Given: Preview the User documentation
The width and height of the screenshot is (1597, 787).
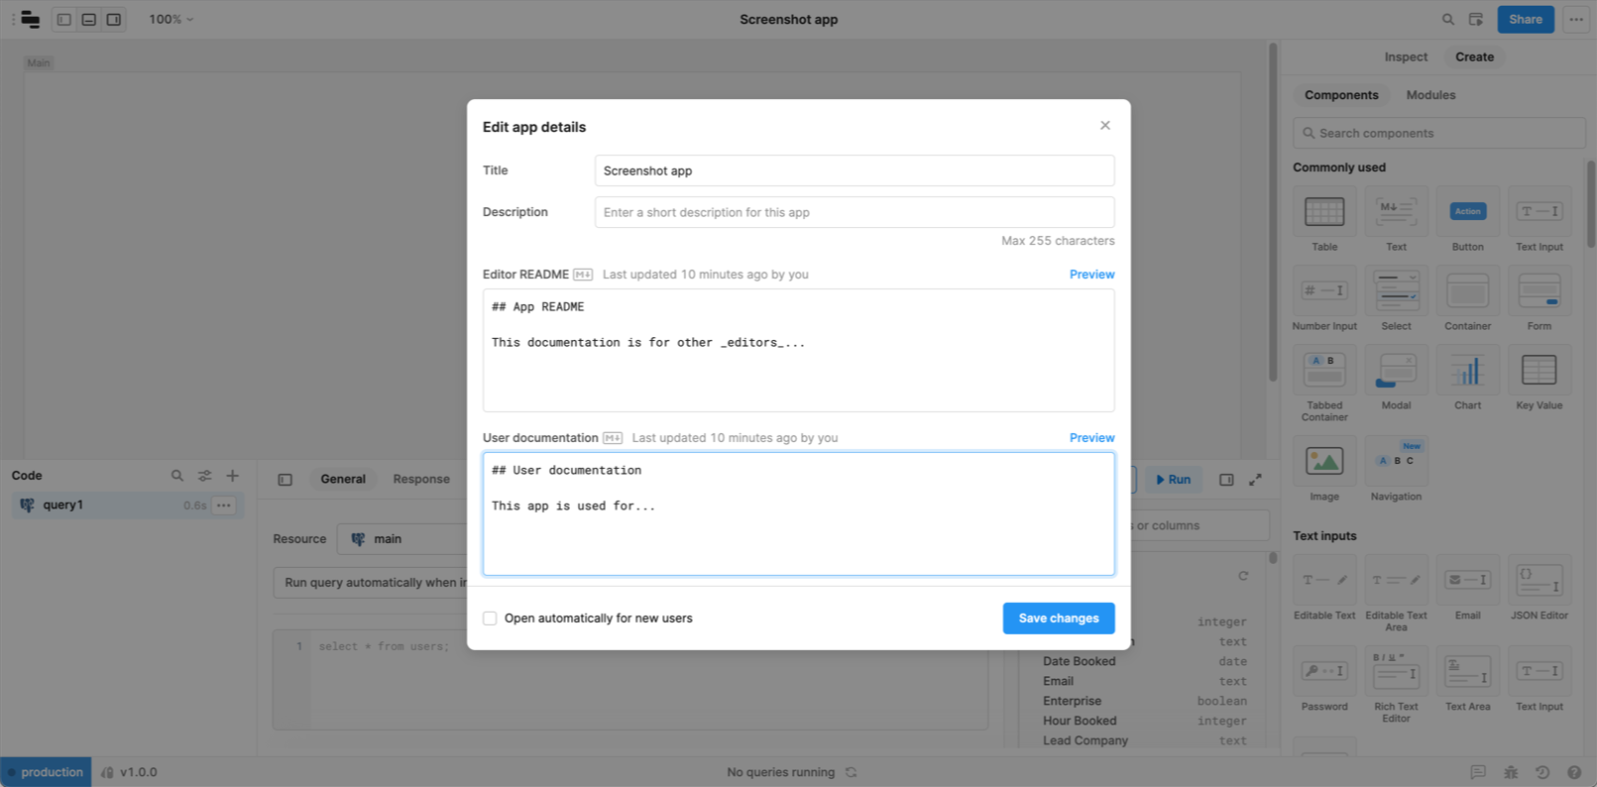Looking at the screenshot, I should point(1091,438).
